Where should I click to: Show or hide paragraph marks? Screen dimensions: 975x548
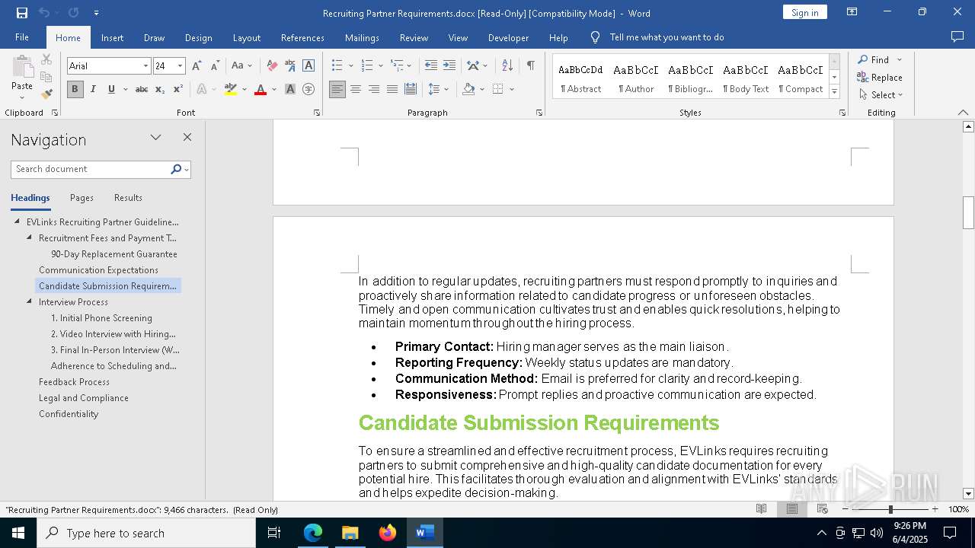[530, 66]
